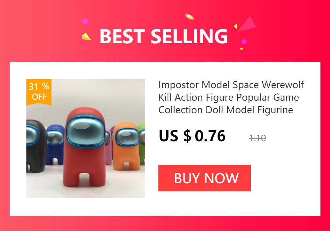The height and width of the screenshot is (231, 330).
Task: Click the word Werewolf in the title
Action: tap(283, 85)
